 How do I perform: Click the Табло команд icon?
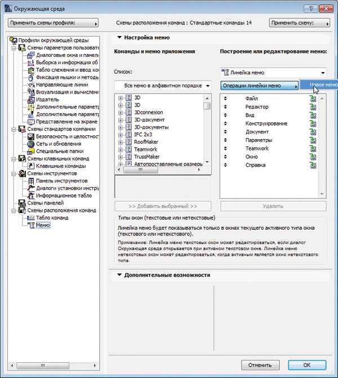[x=31, y=218]
